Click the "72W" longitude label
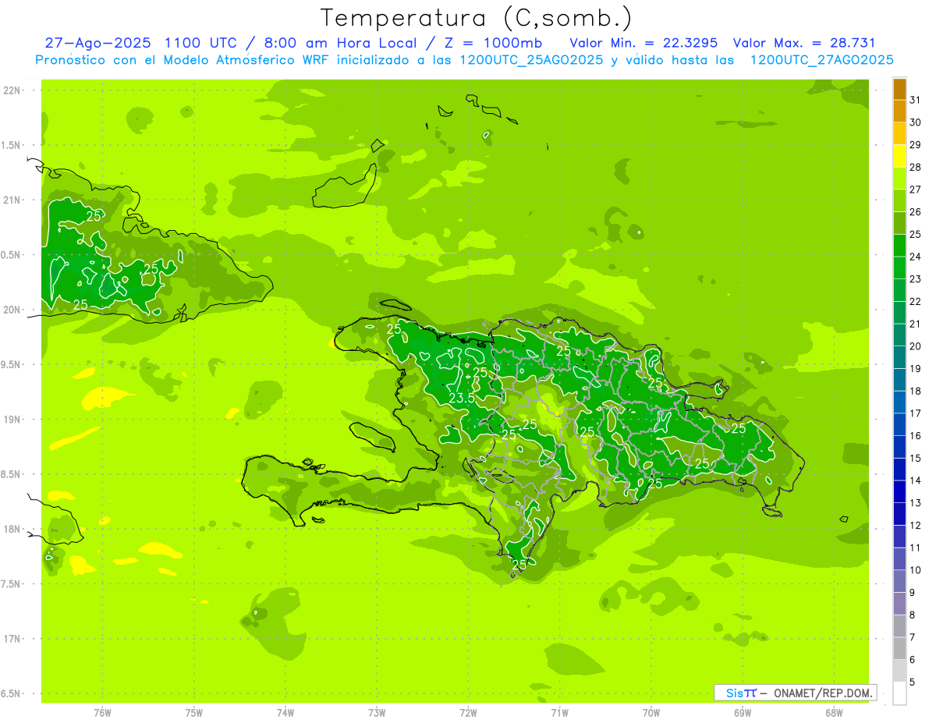This screenshot has height=723, width=936. coord(468,713)
